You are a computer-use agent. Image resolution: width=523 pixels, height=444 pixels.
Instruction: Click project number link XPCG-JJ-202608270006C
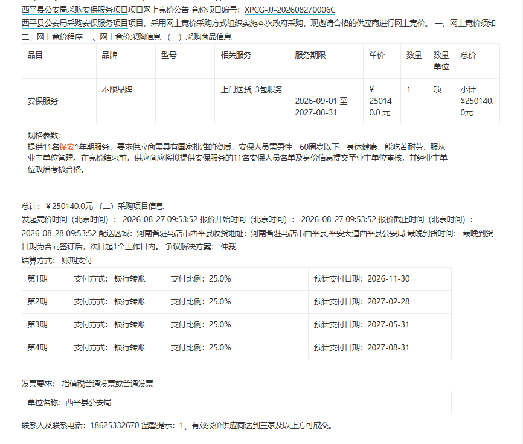tap(290, 10)
